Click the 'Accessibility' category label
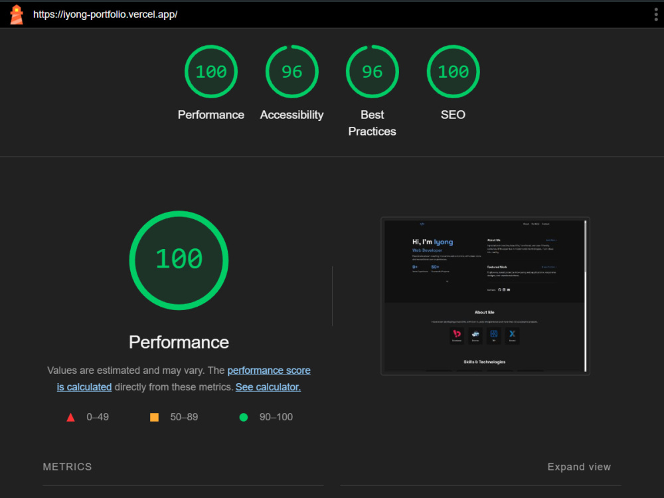664x498 pixels. [x=291, y=115]
